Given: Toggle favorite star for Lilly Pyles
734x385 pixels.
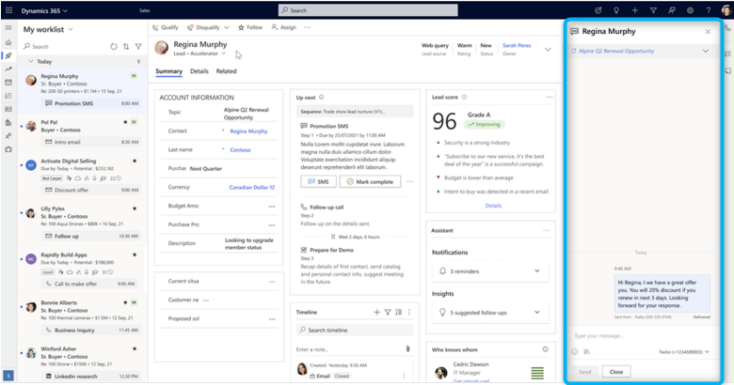Looking at the screenshot, I should point(135,208).
